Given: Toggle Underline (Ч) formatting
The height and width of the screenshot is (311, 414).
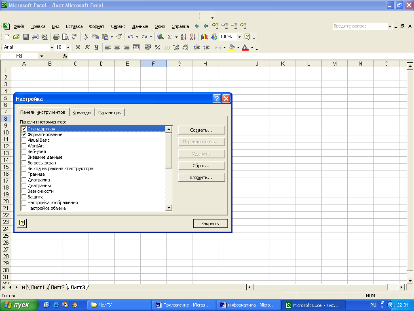Looking at the screenshot, I should (x=96, y=47).
